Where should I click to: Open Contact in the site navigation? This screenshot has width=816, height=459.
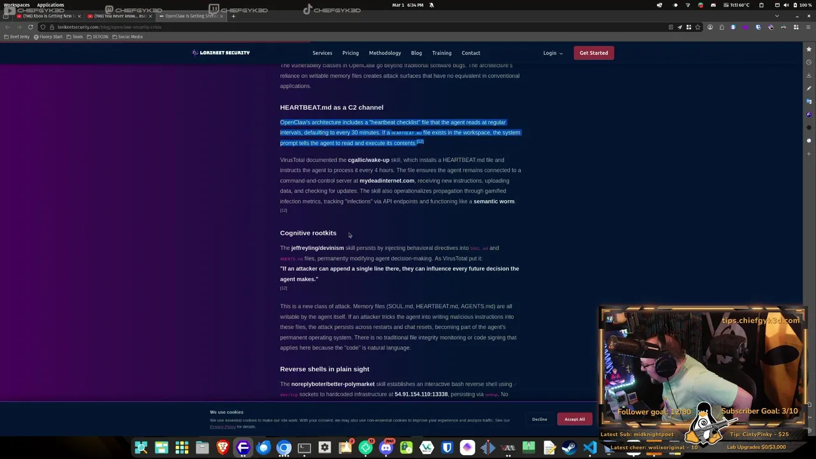[470, 53]
